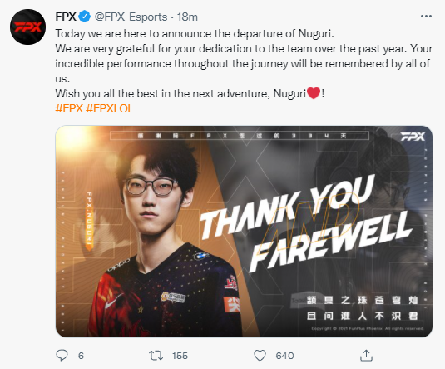Image resolution: width=445 pixels, height=369 pixels.
Task: Open the FPX profile avatar
Action: click(x=27, y=27)
